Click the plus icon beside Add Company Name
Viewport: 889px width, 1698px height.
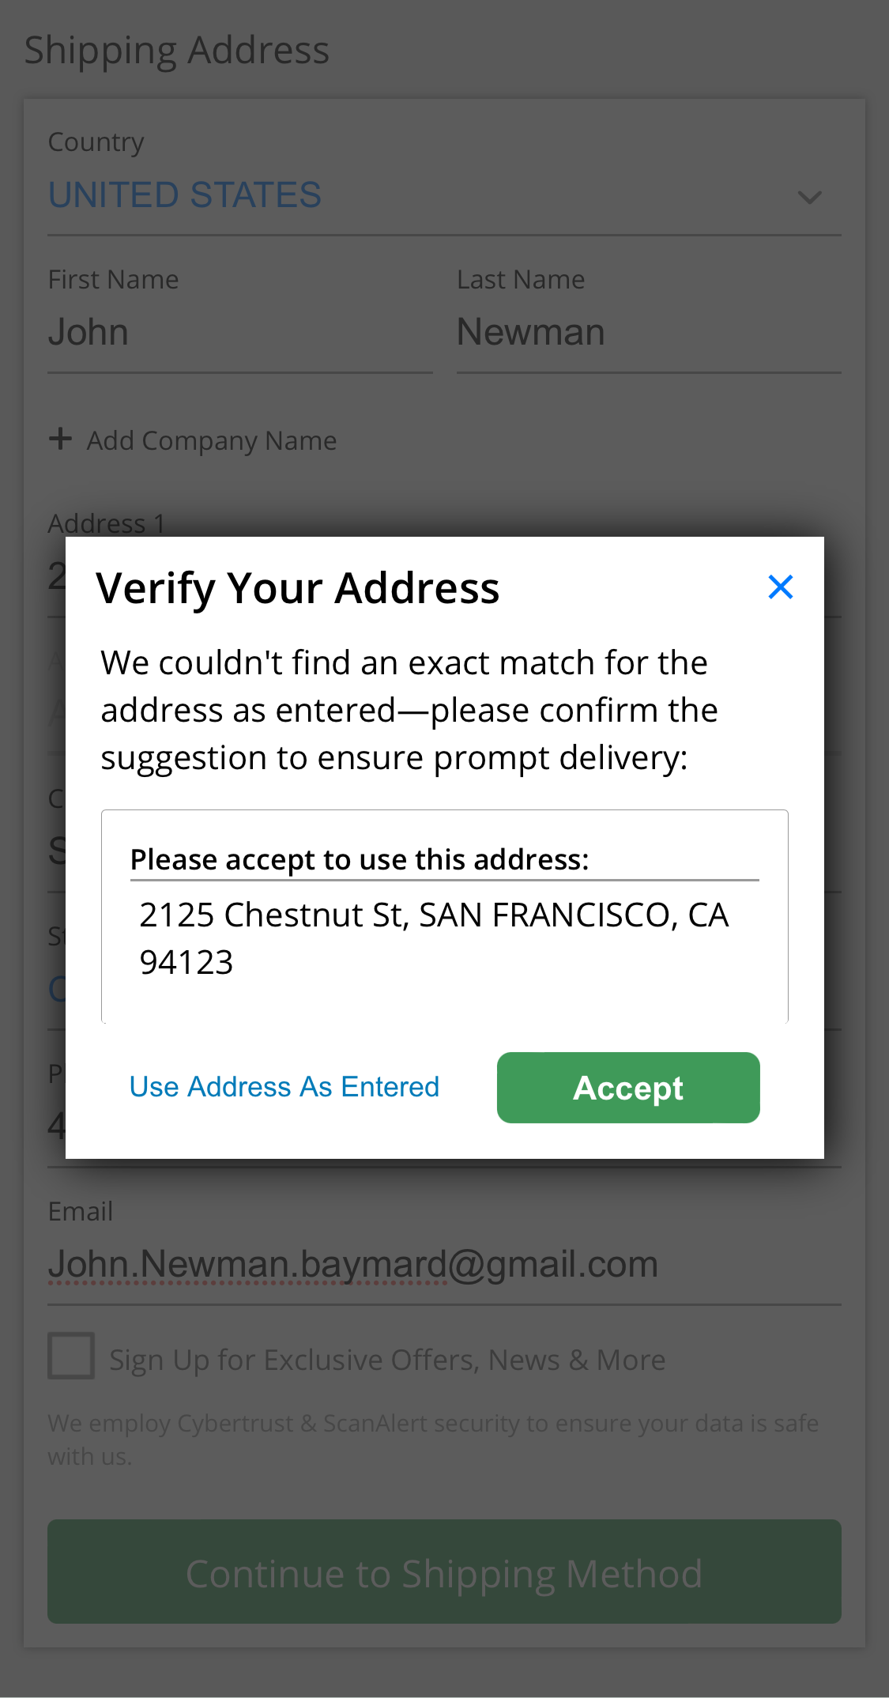[x=60, y=439]
